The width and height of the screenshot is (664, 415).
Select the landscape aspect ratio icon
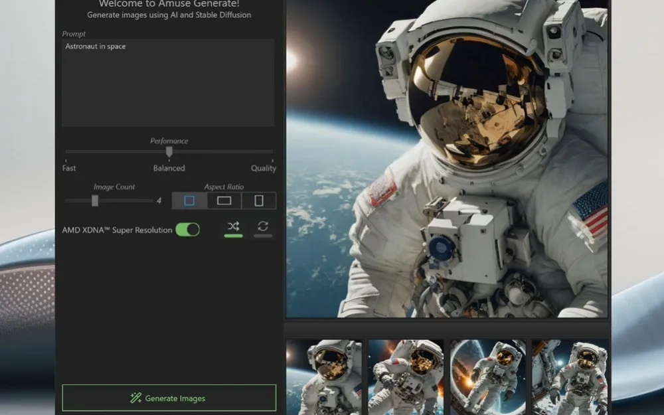(224, 201)
